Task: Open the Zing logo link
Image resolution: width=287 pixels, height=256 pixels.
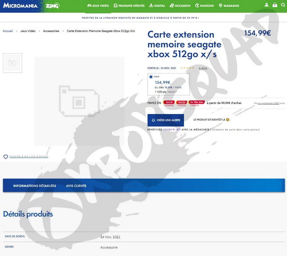Action: [52, 6]
